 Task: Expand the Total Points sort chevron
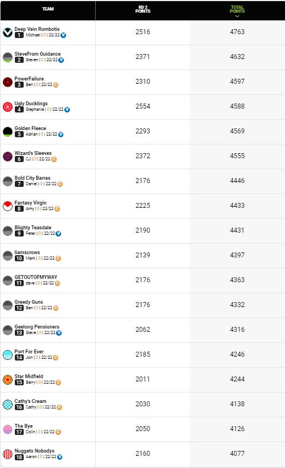pos(237,16)
